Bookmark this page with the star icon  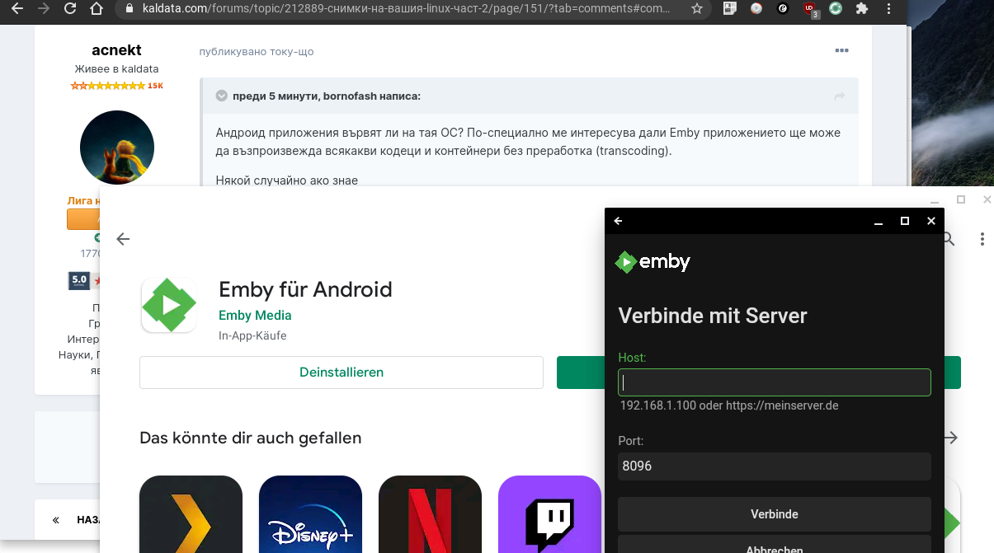pos(697,9)
